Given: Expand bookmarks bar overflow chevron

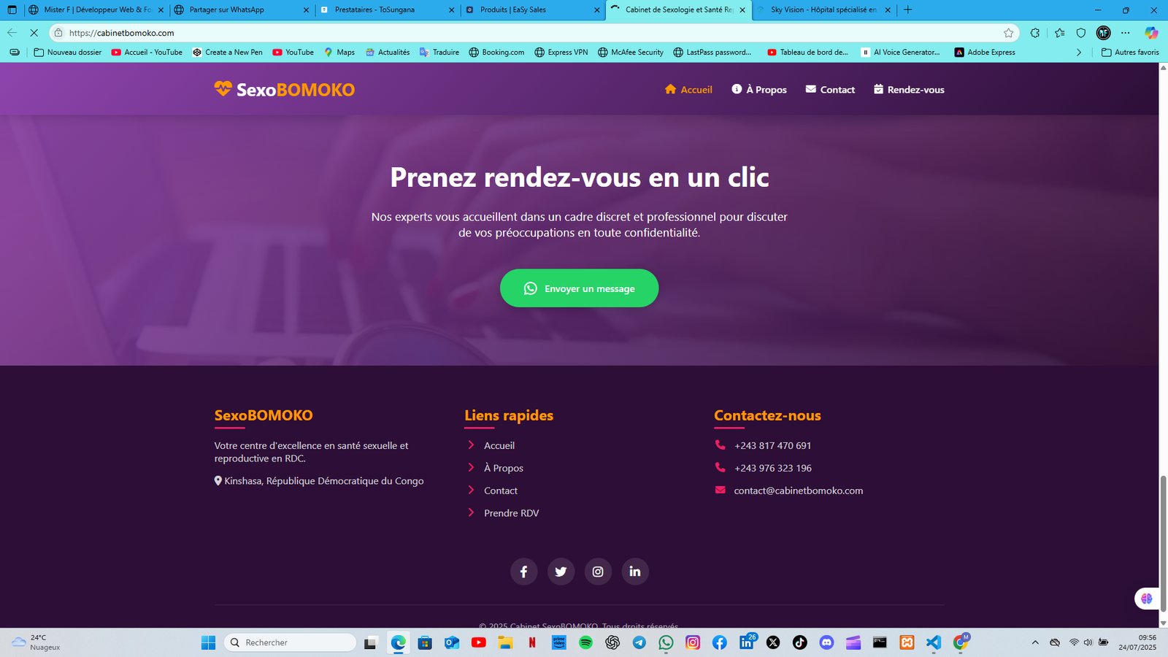Looking at the screenshot, I should [1079, 53].
